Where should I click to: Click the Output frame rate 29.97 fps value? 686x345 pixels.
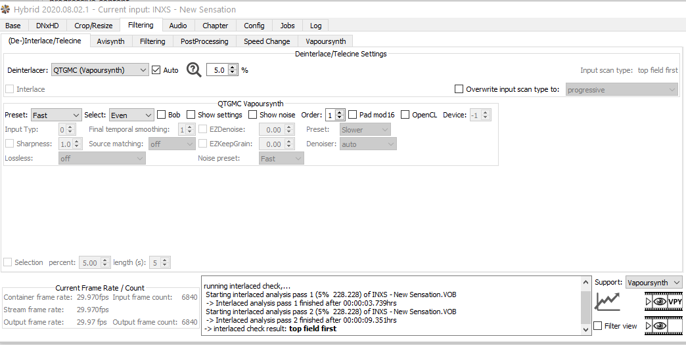click(91, 322)
